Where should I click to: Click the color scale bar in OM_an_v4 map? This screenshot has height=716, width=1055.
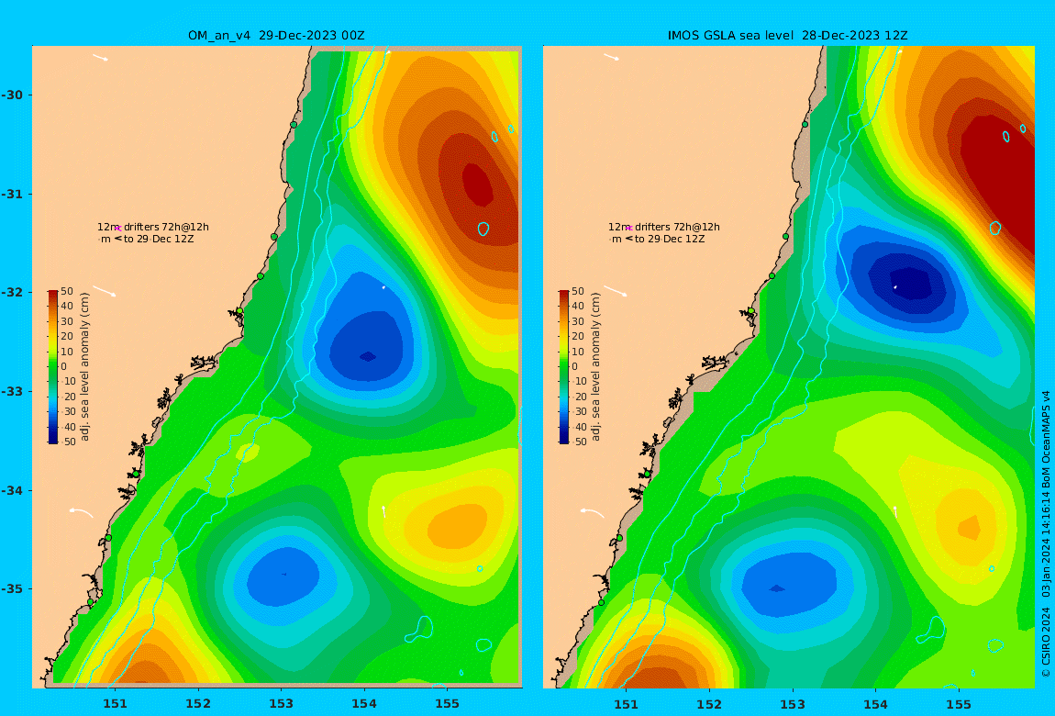pos(53,367)
